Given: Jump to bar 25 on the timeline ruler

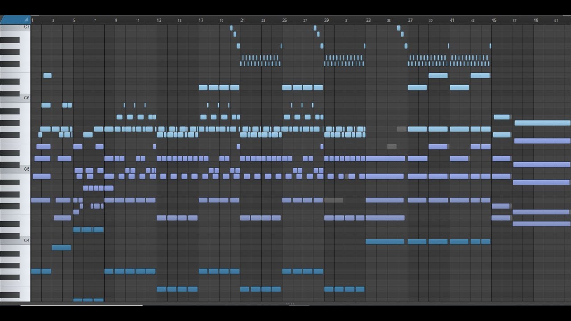Looking at the screenshot, I should click(x=285, y=20).
